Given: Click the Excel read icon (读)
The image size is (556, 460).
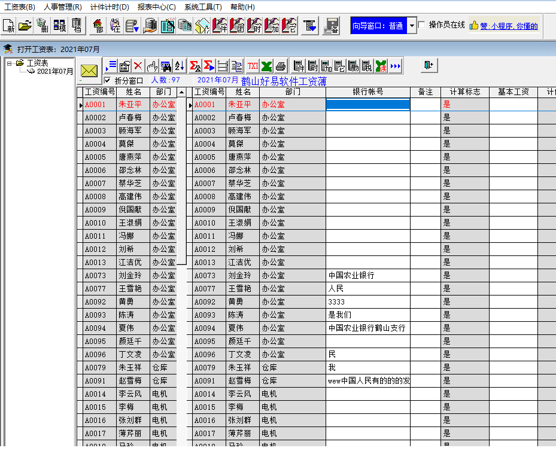Looking at the screenshot, I should click(x=381, y=66).
